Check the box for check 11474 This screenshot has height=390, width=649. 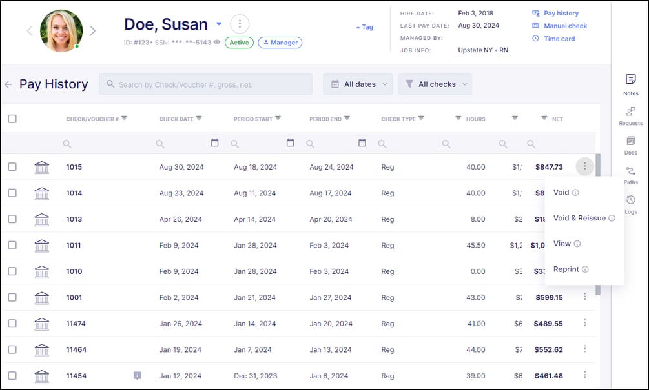[x=12, y=324]
